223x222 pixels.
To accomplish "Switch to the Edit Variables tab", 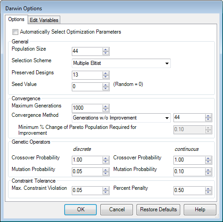I will [x=44, y=20].
